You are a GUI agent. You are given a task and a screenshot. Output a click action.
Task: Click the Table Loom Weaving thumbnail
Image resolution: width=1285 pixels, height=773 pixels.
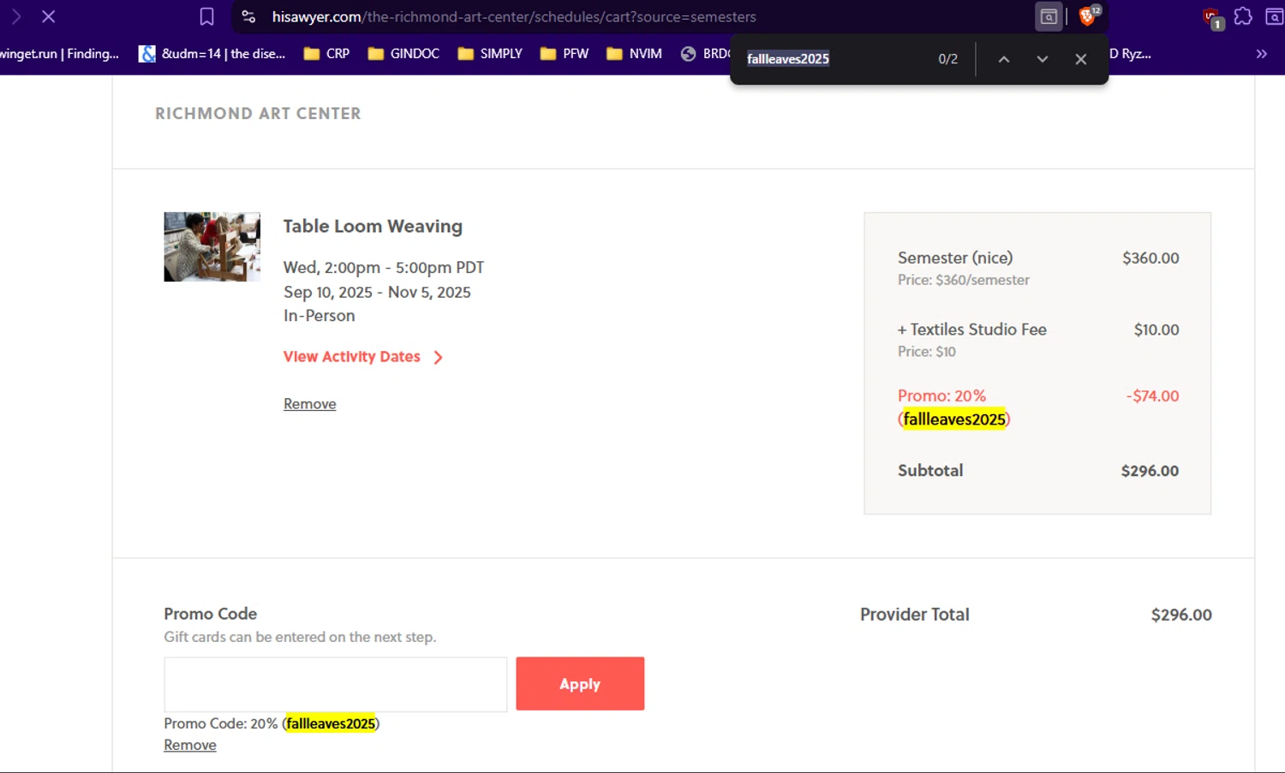pos(212,247)
